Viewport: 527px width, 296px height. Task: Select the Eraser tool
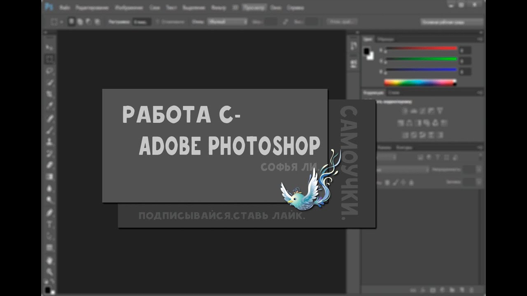(x=49, y=165)
